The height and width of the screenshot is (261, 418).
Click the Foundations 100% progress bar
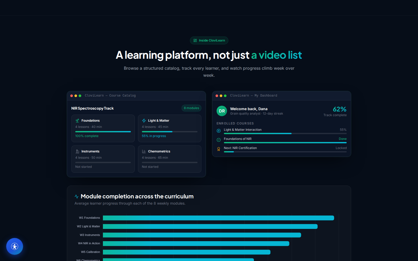[x=103, y=132]
